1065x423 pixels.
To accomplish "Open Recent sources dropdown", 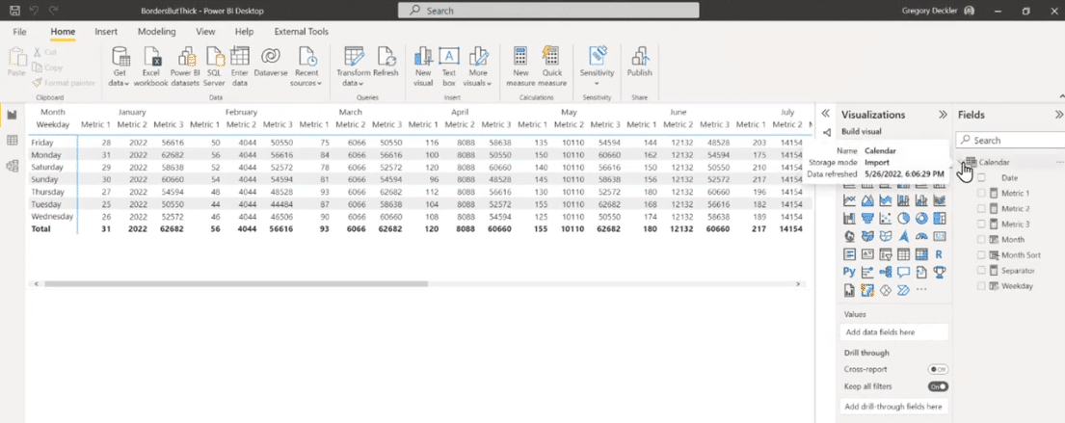I will click(306, 66).
